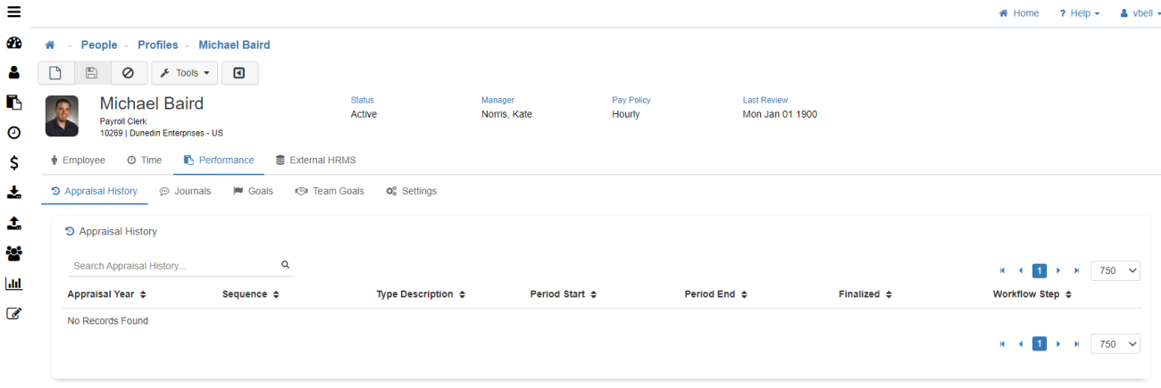Viewport: 1161px width, 388px height.
Task: Open the vbell user account dropdown
Action: [1140, 13]
